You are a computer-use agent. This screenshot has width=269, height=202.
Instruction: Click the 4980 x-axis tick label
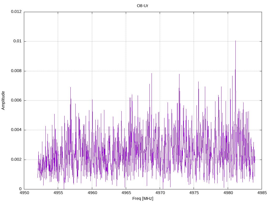tap(228, 193)
